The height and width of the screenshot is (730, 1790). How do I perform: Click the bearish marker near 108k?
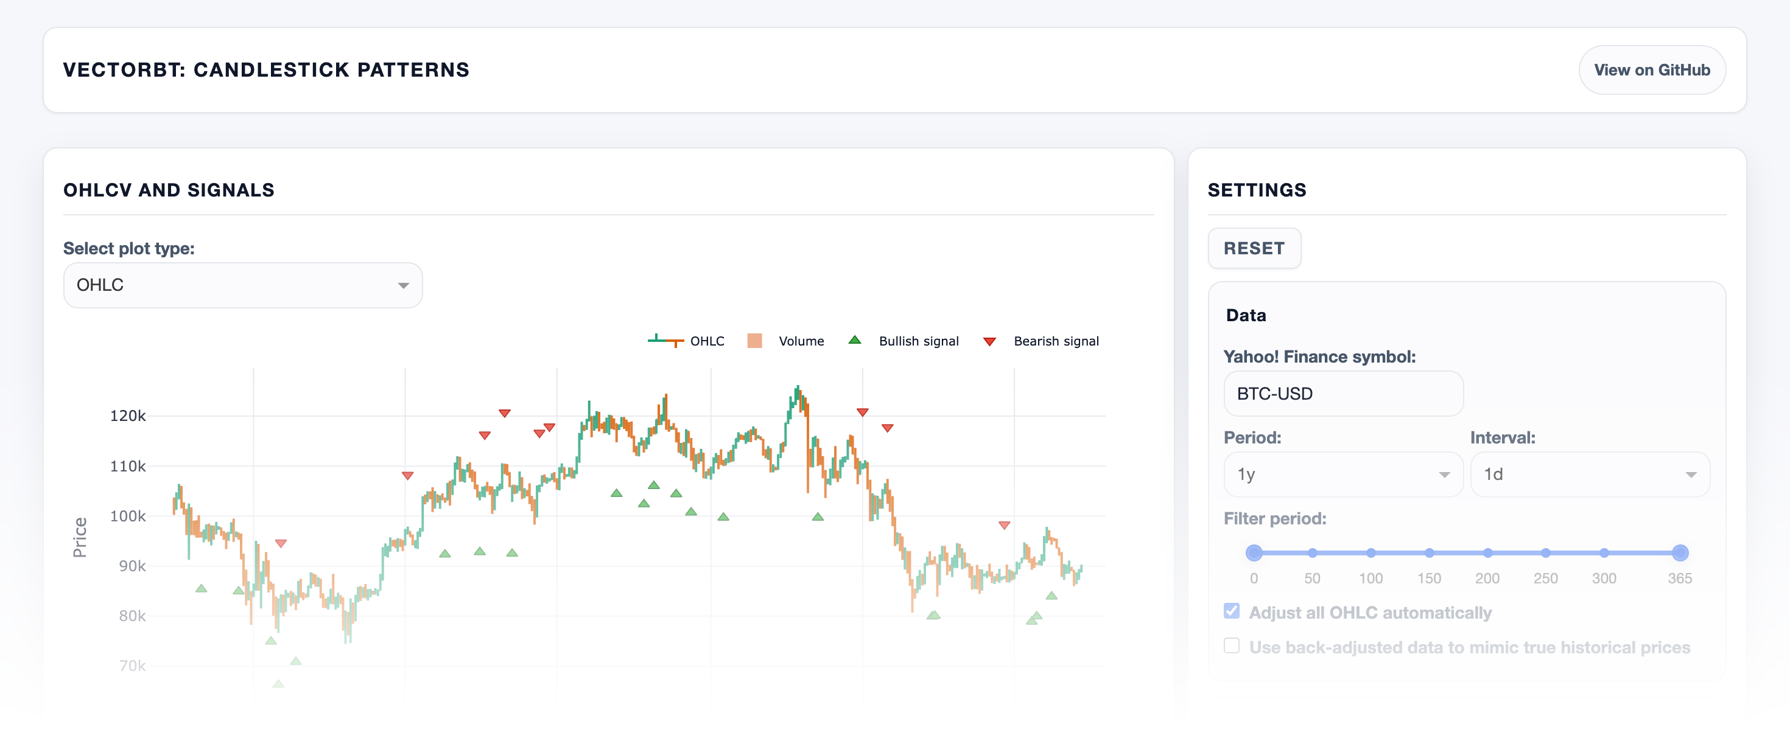click(407, 476)
